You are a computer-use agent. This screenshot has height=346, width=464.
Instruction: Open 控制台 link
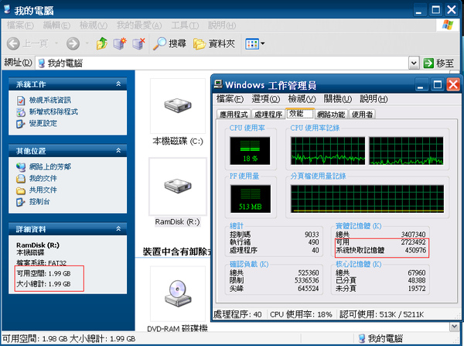[39, 202]
